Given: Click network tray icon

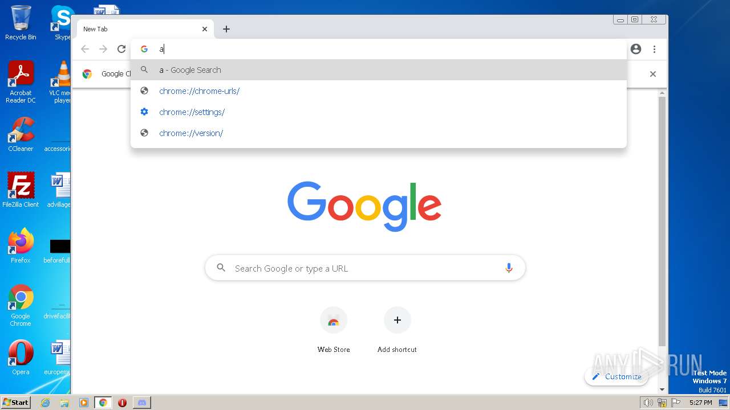Looking at the screenshot, I should pos(662,403).
